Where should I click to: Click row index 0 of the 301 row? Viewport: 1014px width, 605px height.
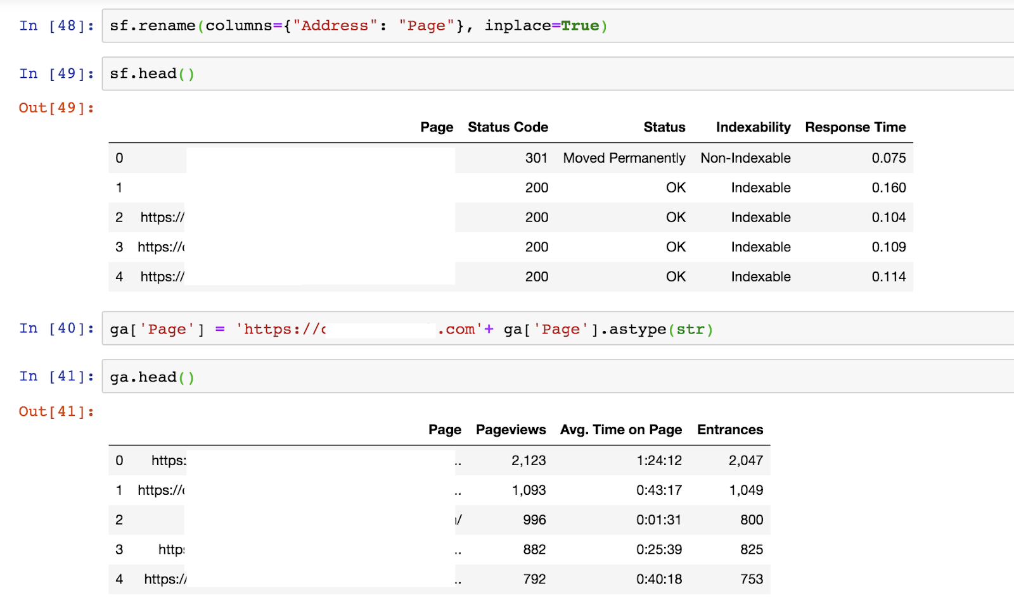tap(119, 158)
